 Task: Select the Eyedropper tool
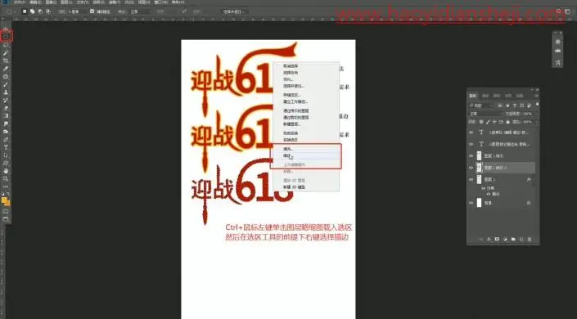[x=6, y=69]
